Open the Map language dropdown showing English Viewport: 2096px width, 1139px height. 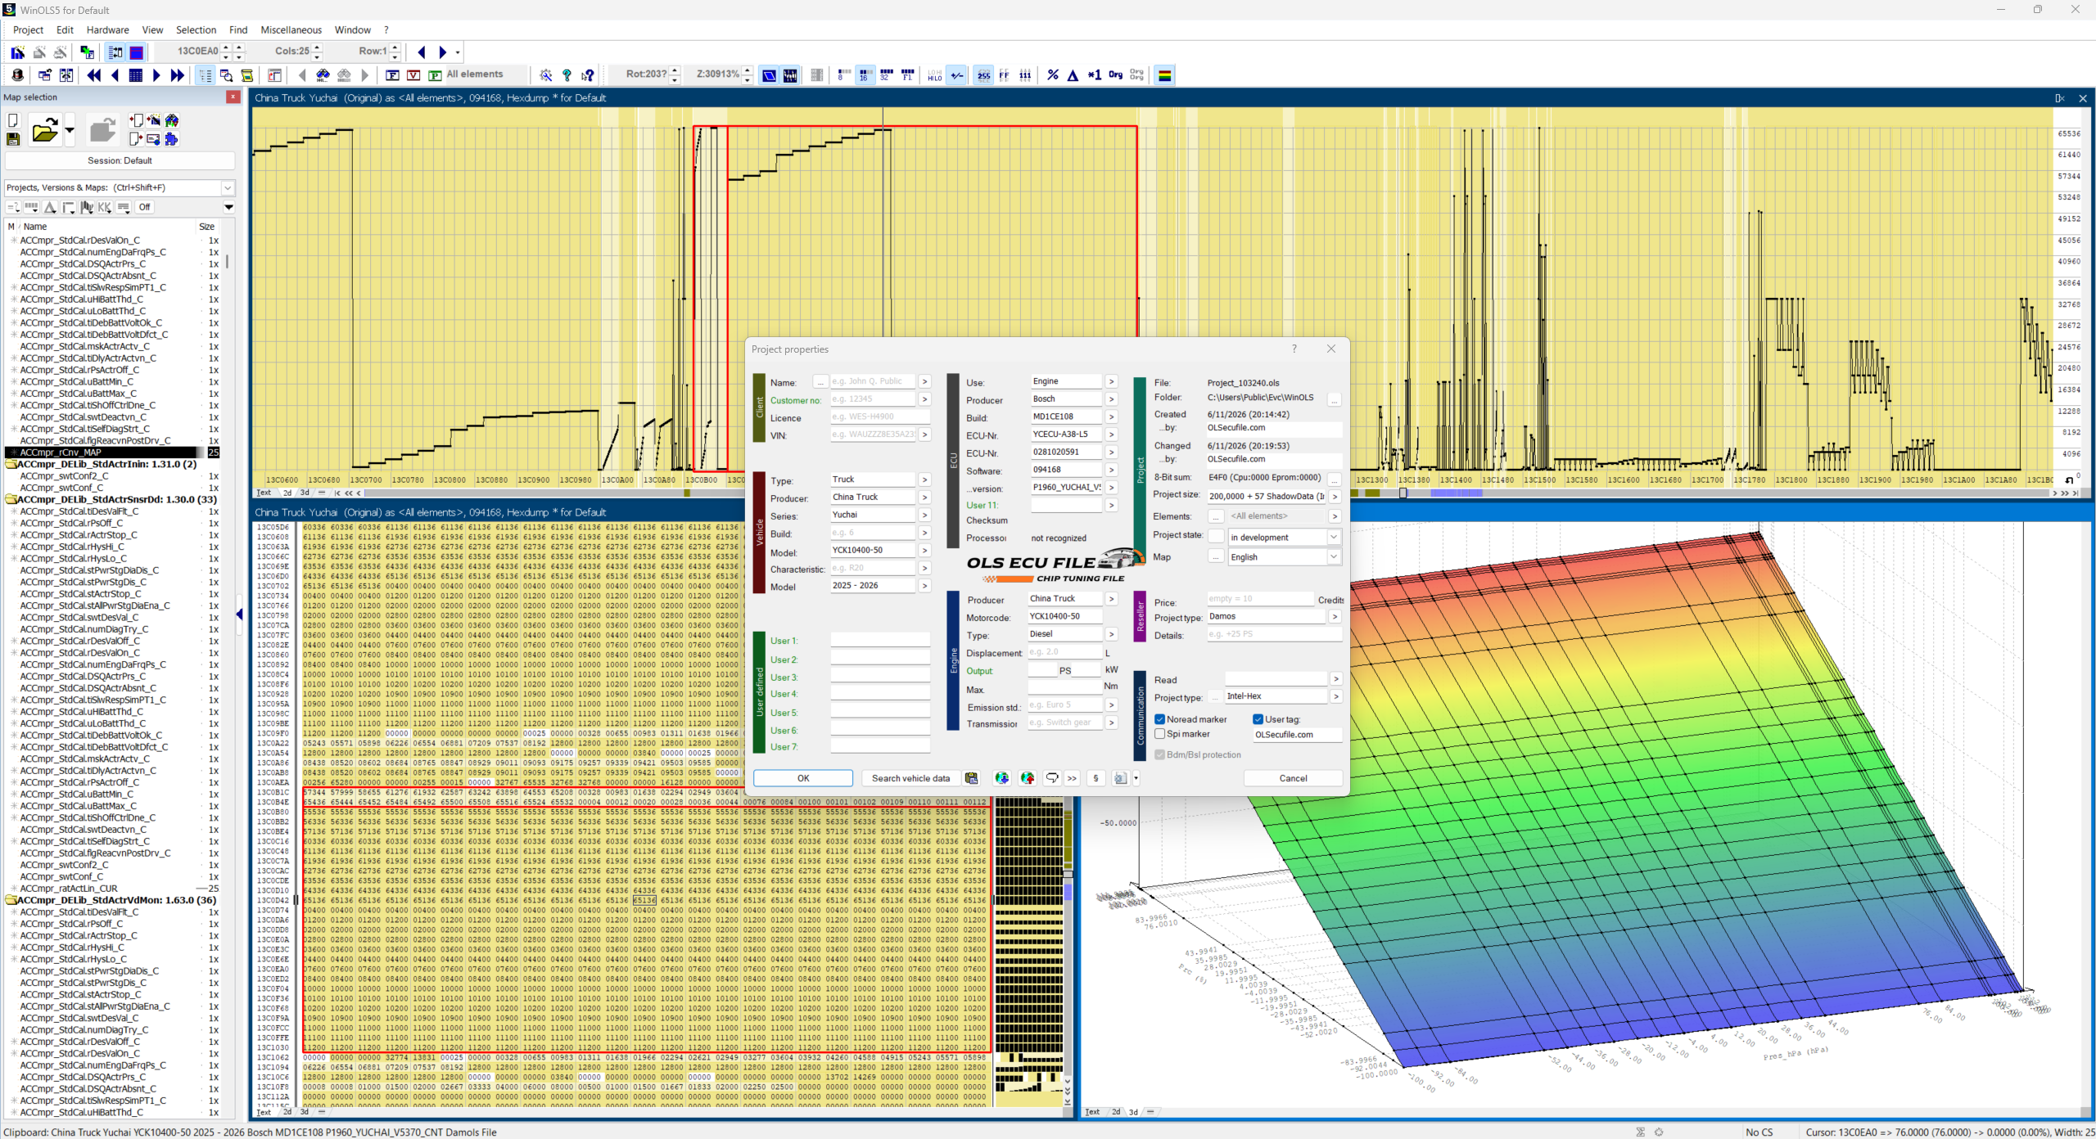point(1334,556)
